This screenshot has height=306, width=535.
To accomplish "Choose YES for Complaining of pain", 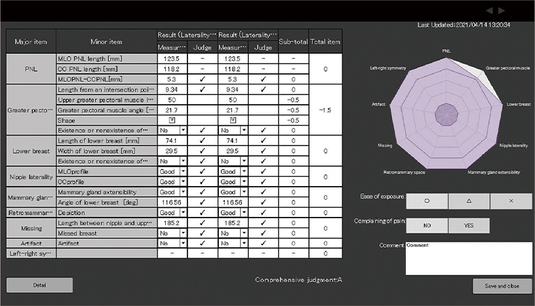I will pos(469,225).
